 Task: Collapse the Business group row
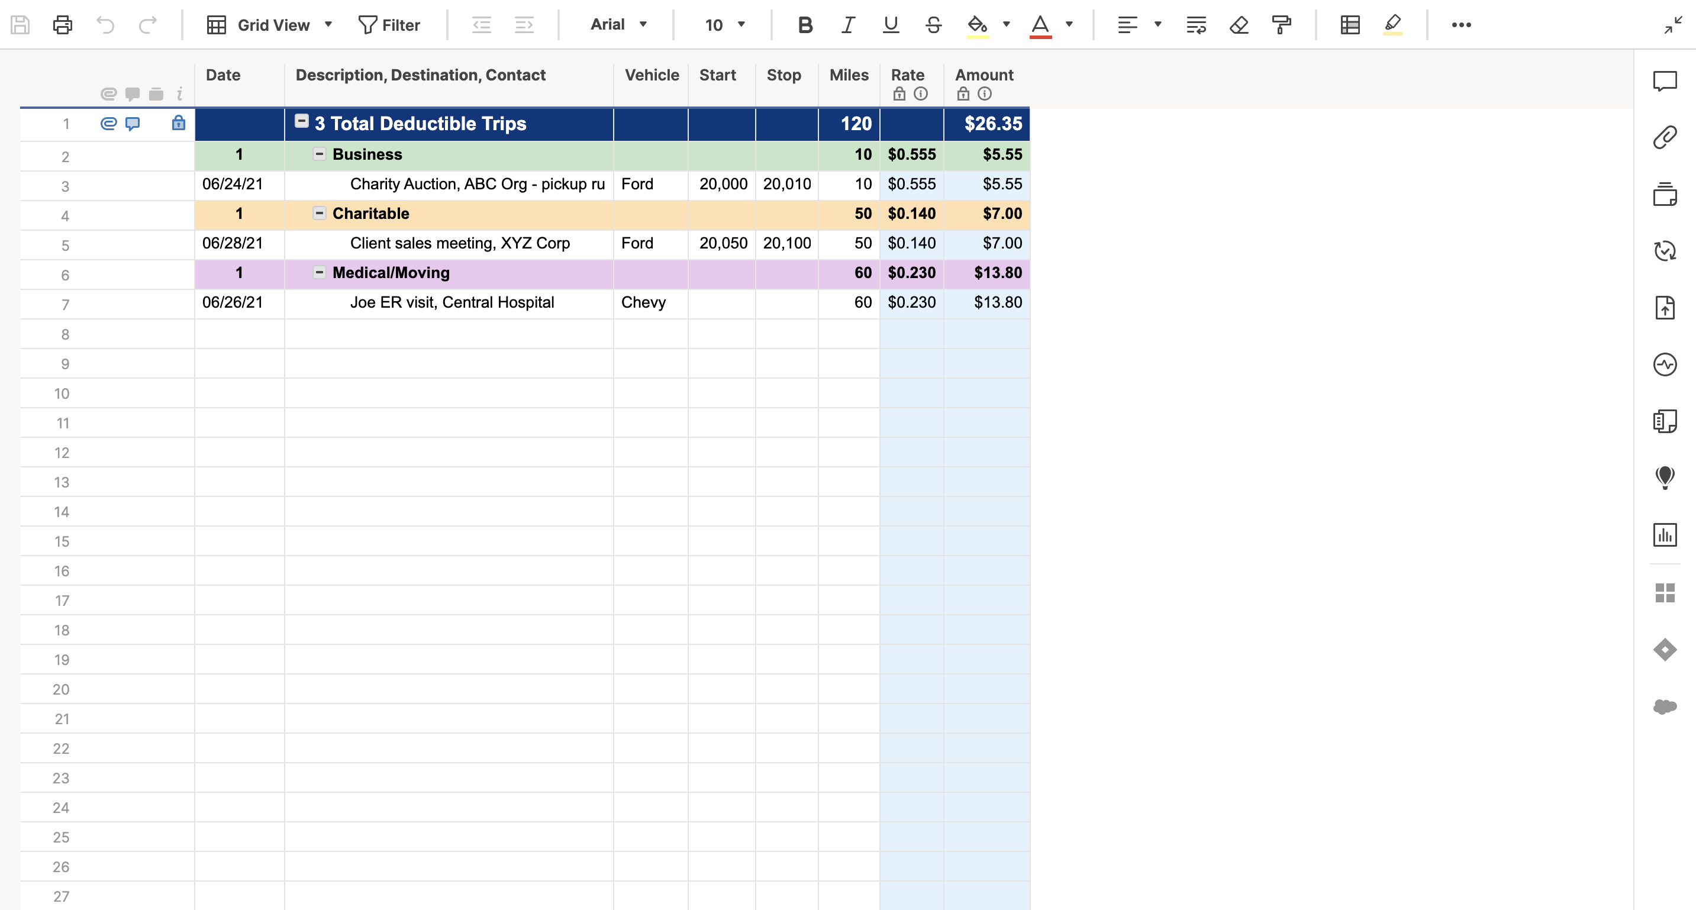(x=320, y=154)
